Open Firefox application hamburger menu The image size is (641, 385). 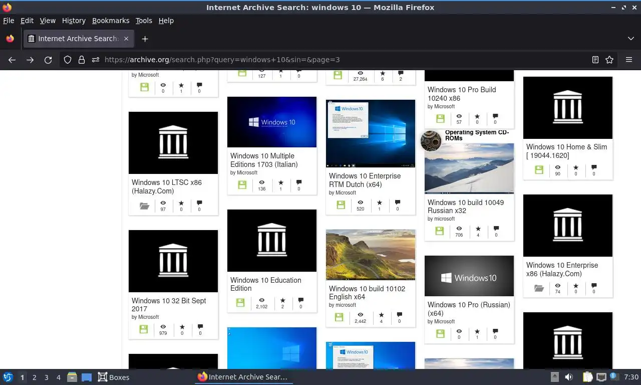pyautogui.click(x=629, y=60)
